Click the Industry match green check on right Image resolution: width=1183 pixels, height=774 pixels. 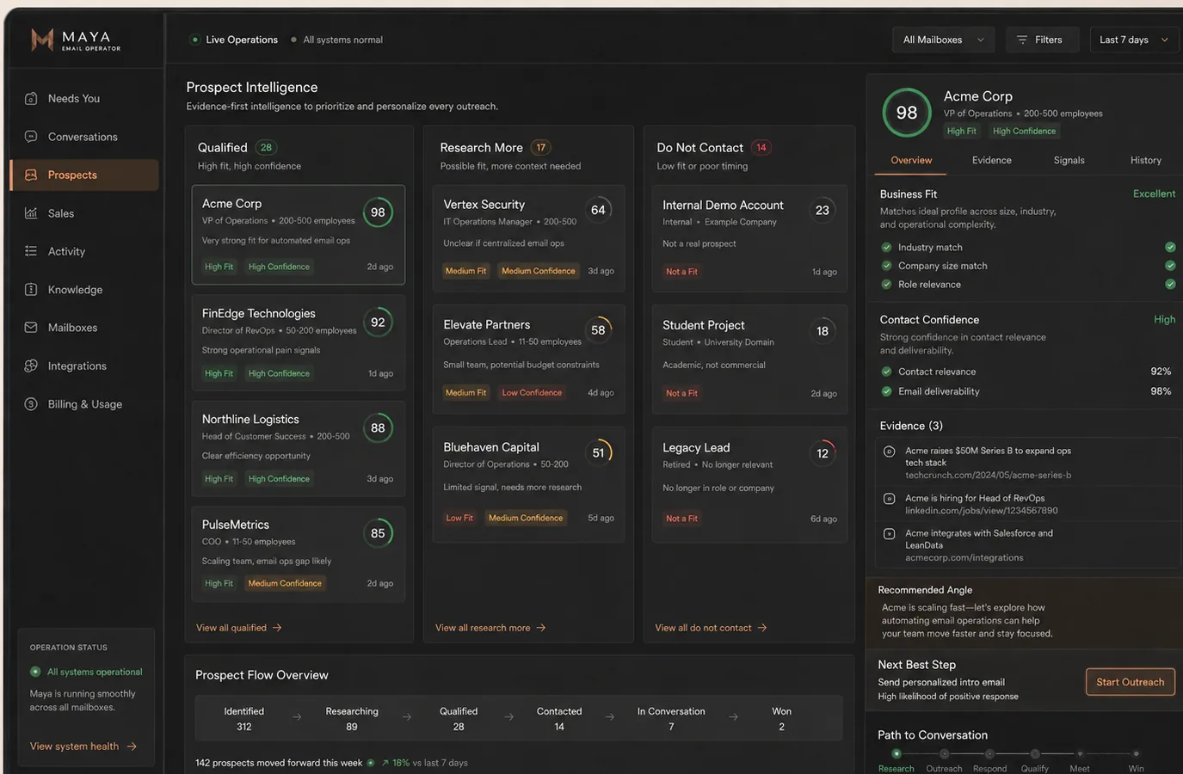tap(1170, 247)
